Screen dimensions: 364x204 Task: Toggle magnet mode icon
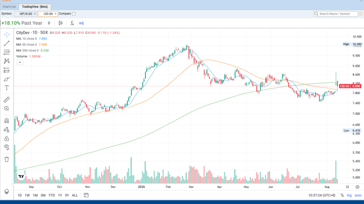click(x=6, y=121)
